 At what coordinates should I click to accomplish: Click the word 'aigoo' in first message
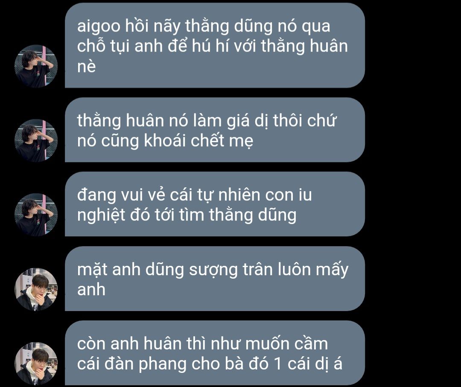pos(99,26)
